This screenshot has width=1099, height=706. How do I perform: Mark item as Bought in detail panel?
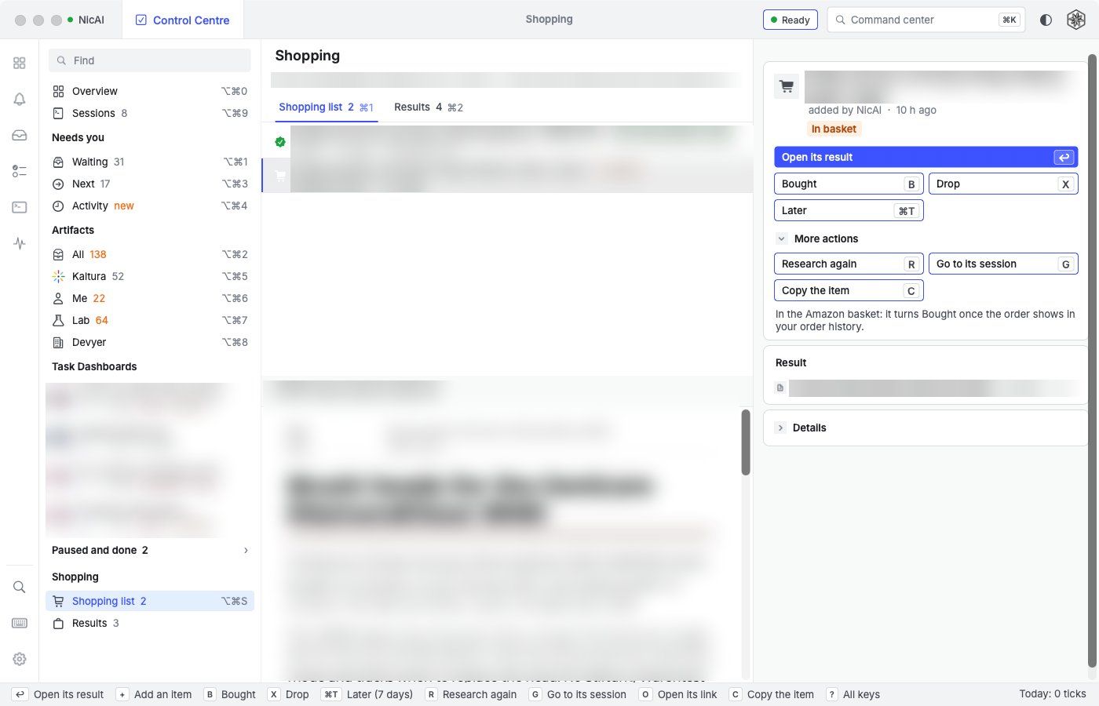pyautogui.click(x=849, y=184)
